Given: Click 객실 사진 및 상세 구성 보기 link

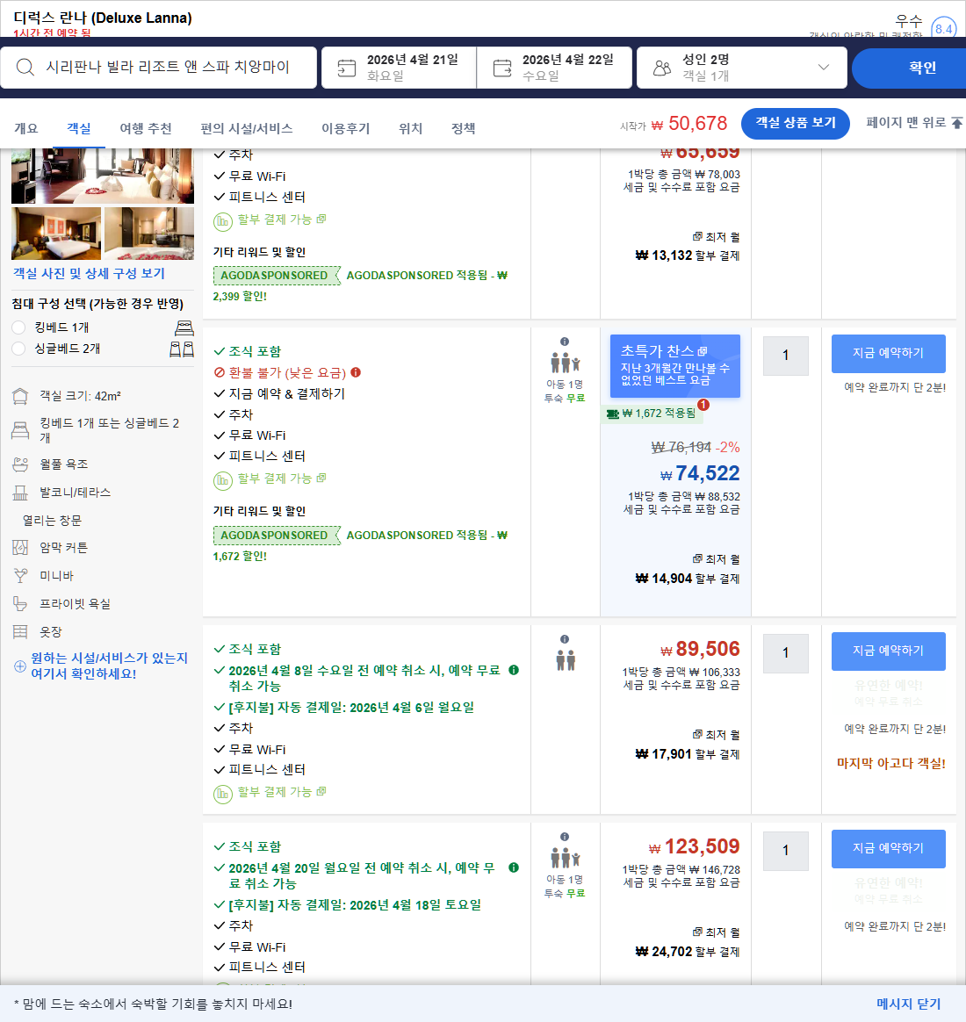Looking at the screenshot, I should (x=90, y=273).
